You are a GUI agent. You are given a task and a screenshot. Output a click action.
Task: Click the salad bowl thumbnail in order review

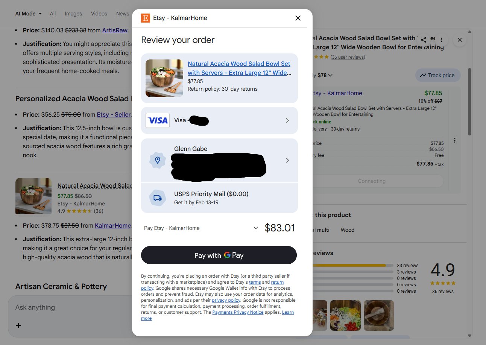tap(164, 78)
